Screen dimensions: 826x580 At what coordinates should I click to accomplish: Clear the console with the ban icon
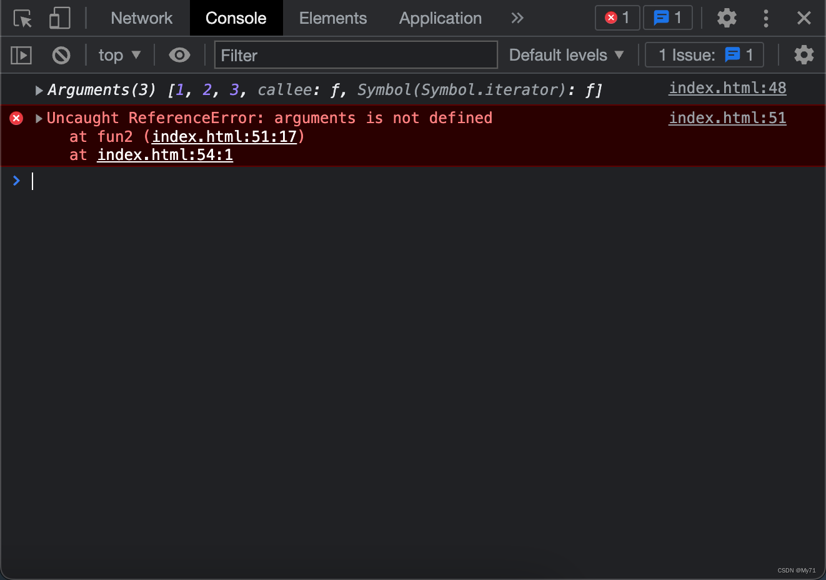61,56
